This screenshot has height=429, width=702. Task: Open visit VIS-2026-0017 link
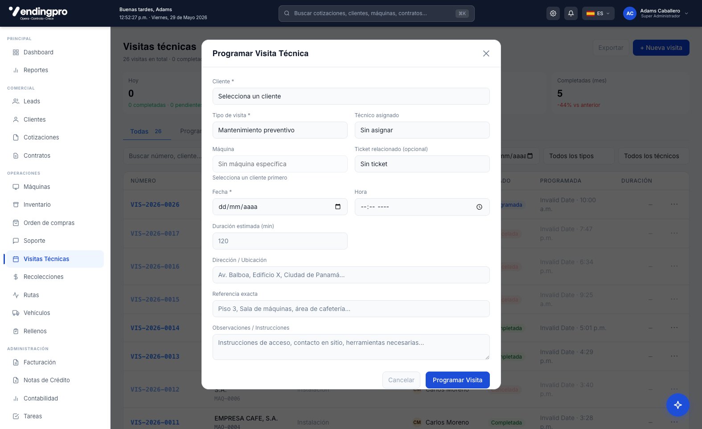[155, 233]
